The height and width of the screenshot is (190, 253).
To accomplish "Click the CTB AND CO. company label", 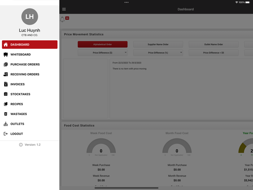I will pos(30,35).
